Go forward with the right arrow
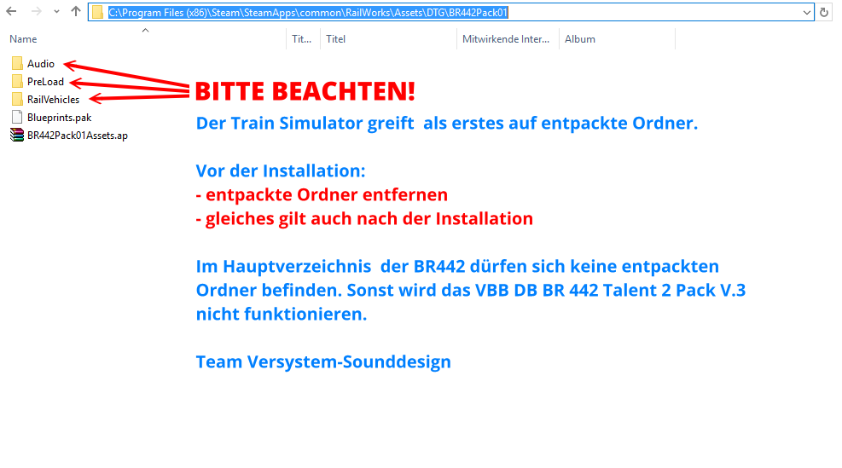This screenshot has width=842, height=468. [36, 11]
